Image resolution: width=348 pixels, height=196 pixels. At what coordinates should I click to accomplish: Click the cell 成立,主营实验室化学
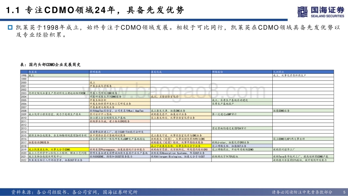[181, 97]
